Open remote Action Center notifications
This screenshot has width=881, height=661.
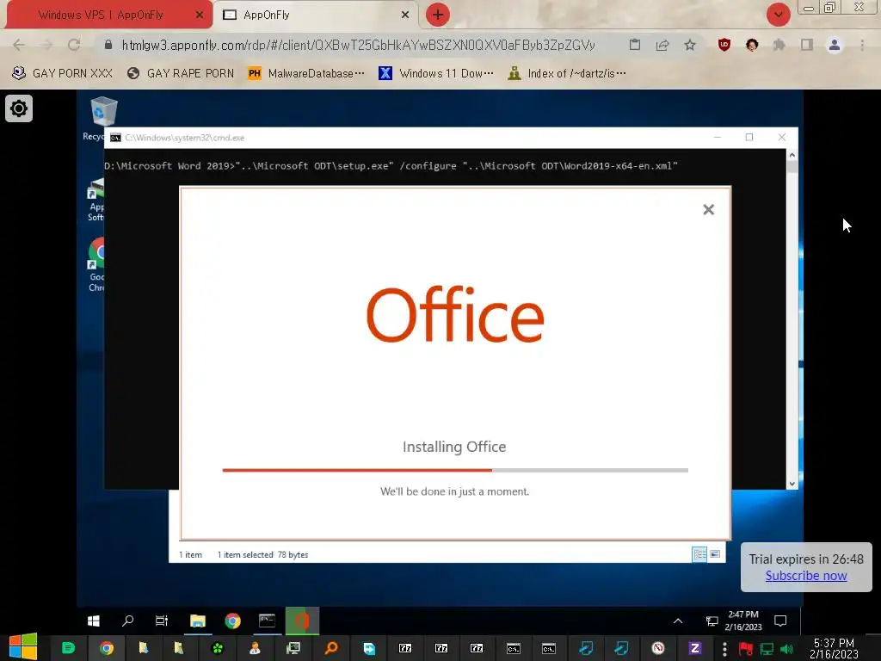coord(780,621)
